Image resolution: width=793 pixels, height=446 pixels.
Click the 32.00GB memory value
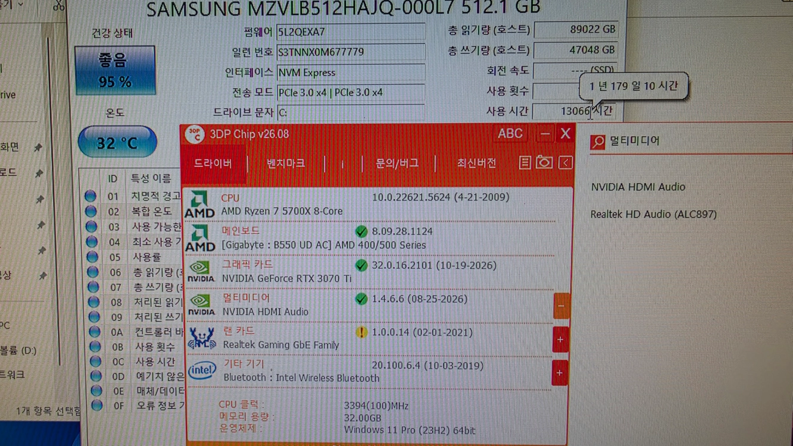(362, 417)
